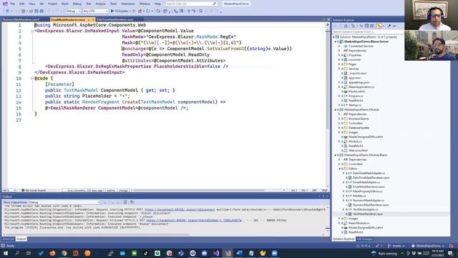
Task: Click the No issues found status indicator
Action: point(34,191)
